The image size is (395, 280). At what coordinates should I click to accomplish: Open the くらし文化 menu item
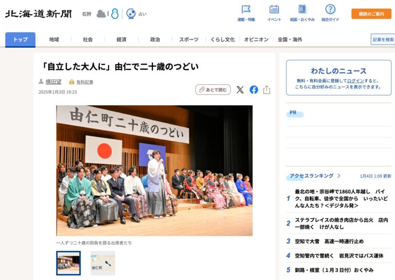[x=223, y=40]
